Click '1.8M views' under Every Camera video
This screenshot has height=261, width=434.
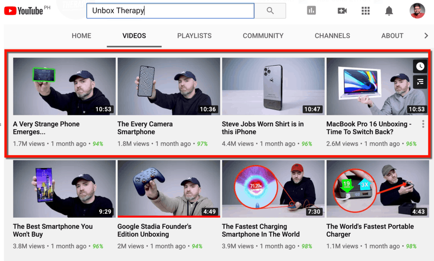133,144
